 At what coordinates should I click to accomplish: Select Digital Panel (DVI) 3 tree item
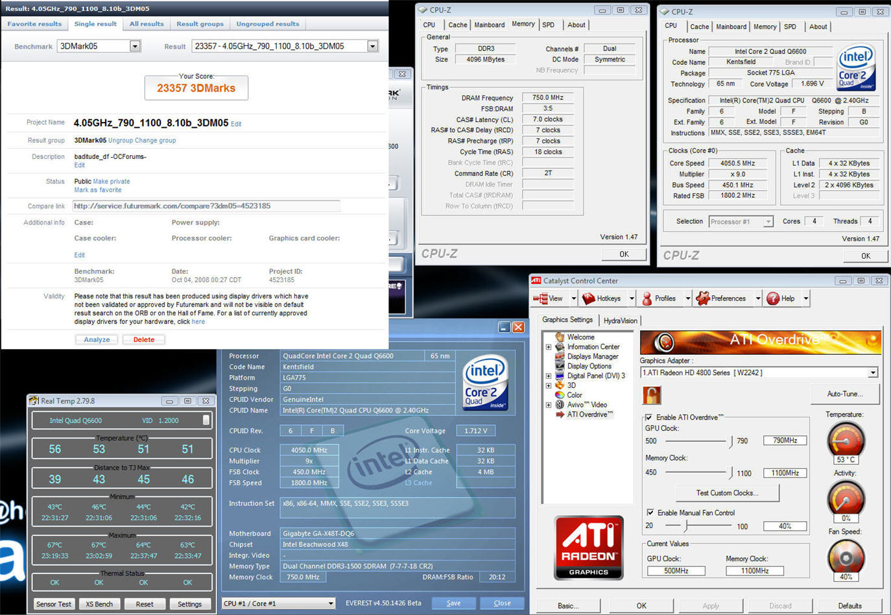point(596,376)
